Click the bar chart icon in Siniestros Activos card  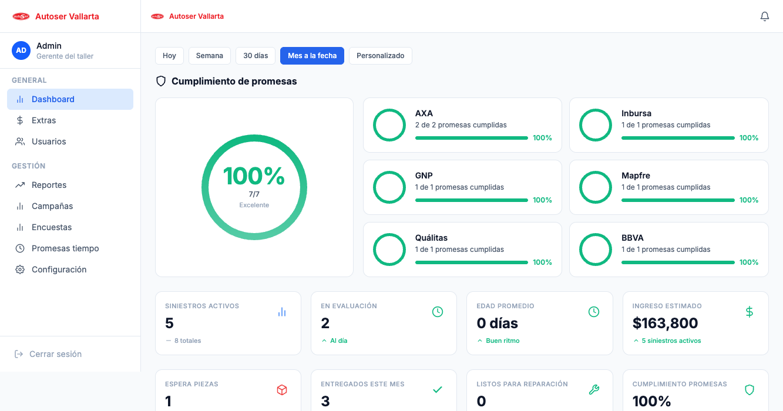[x=282, y=312]
